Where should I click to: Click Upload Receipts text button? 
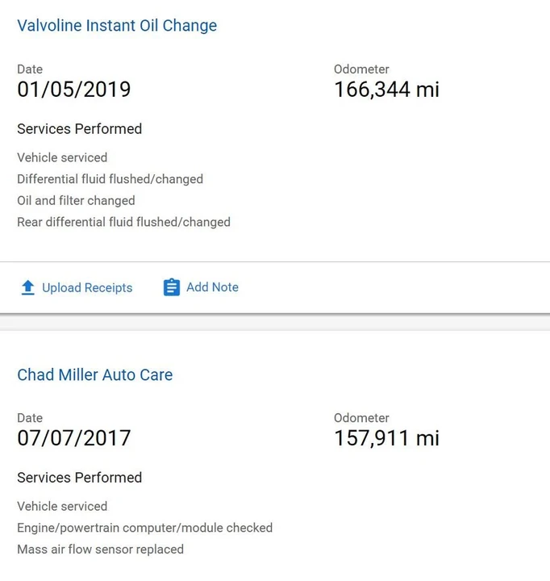[87, 287]
